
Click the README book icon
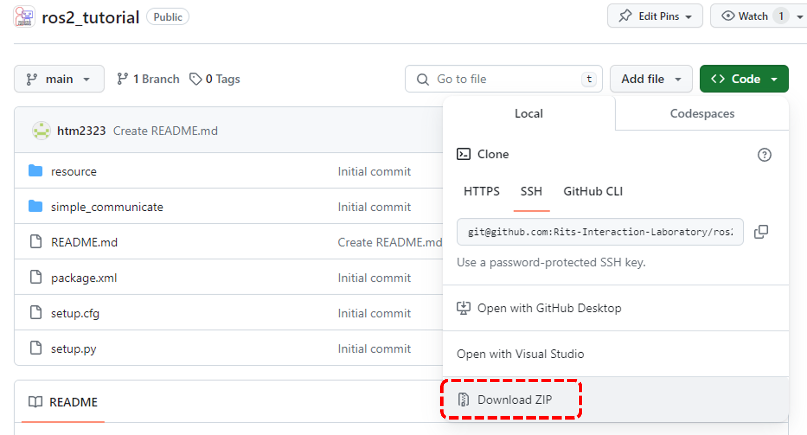point(36,402)
